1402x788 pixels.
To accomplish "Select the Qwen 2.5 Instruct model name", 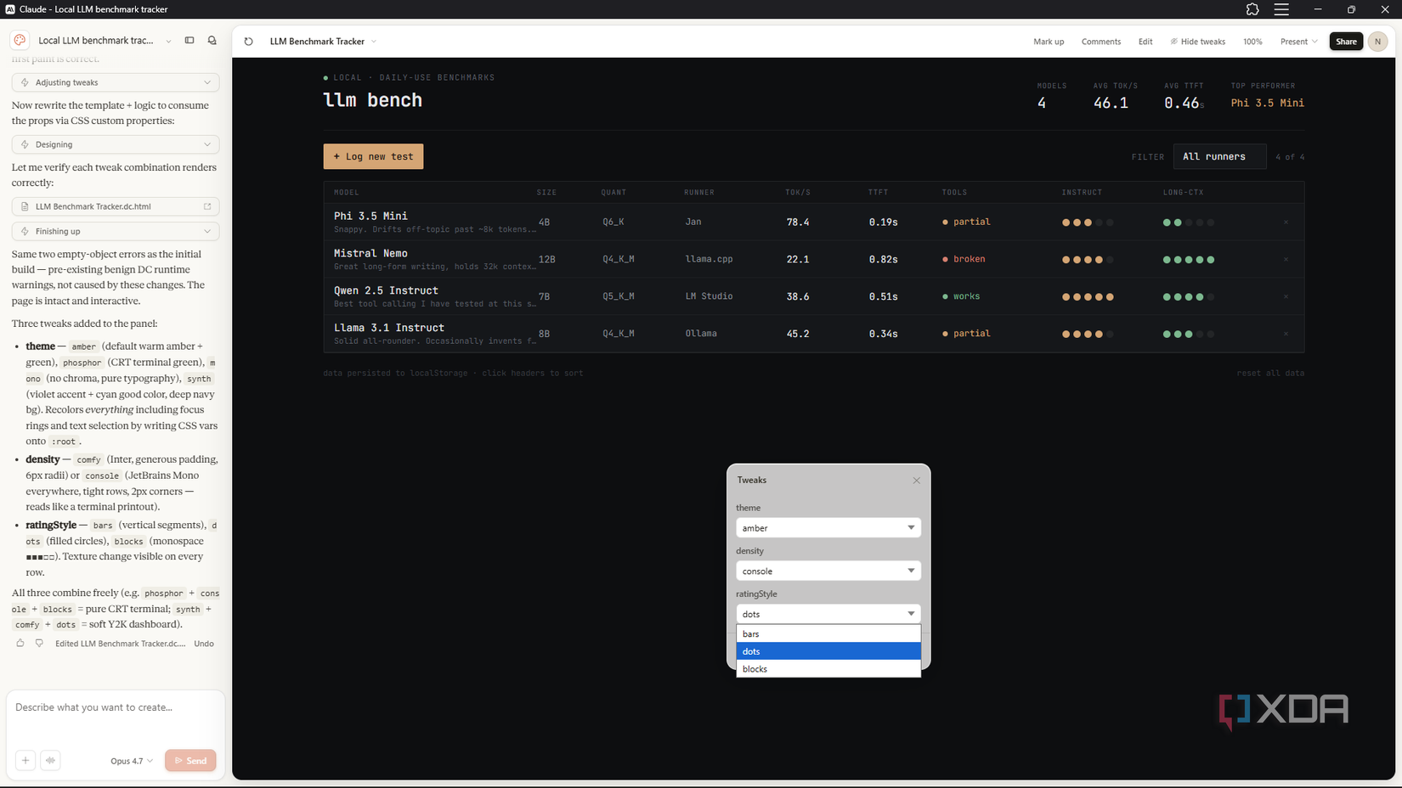I will pyautogui.click(x=386, y=290).
